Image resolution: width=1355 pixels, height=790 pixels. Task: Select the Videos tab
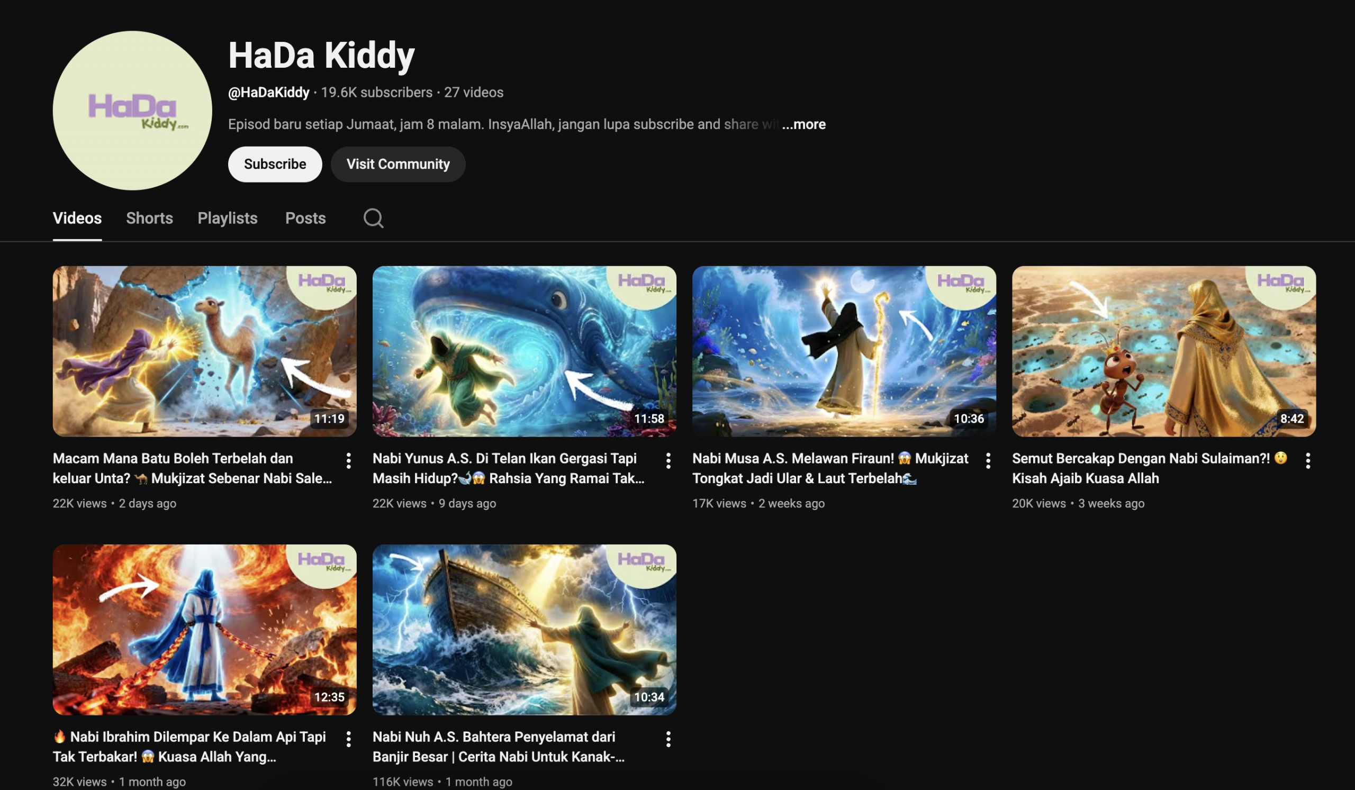(77, 218)
